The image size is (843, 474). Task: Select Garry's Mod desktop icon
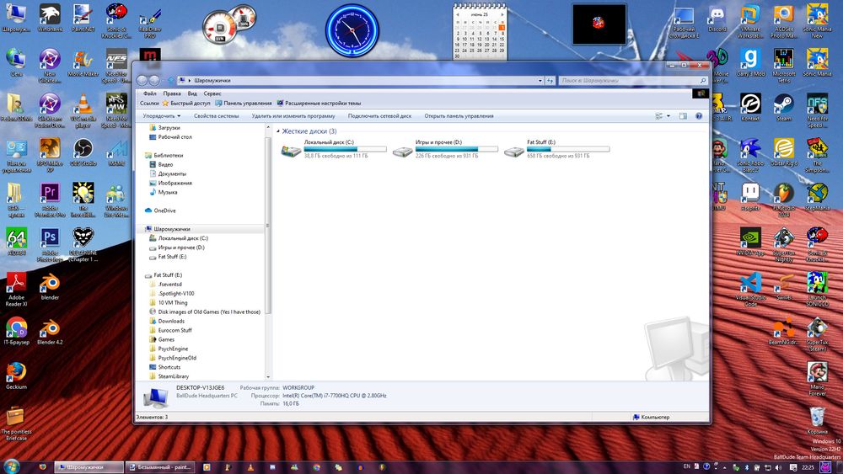[x=750, y=63]
